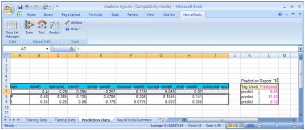Click the 'Prediction Report' title cell
Screen dimensions: 305x130
click(260, 81)
